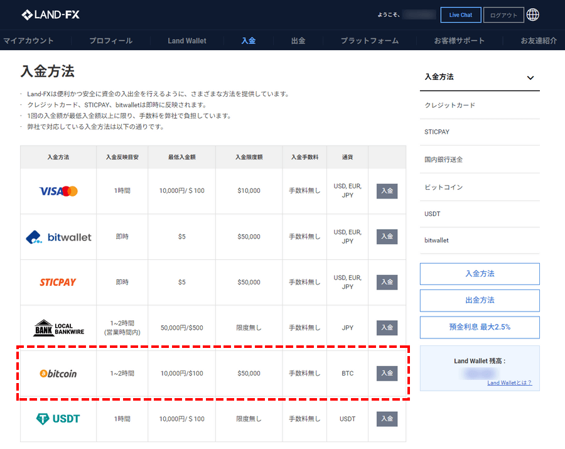Open the Land Wallet menu

point(187,41)
